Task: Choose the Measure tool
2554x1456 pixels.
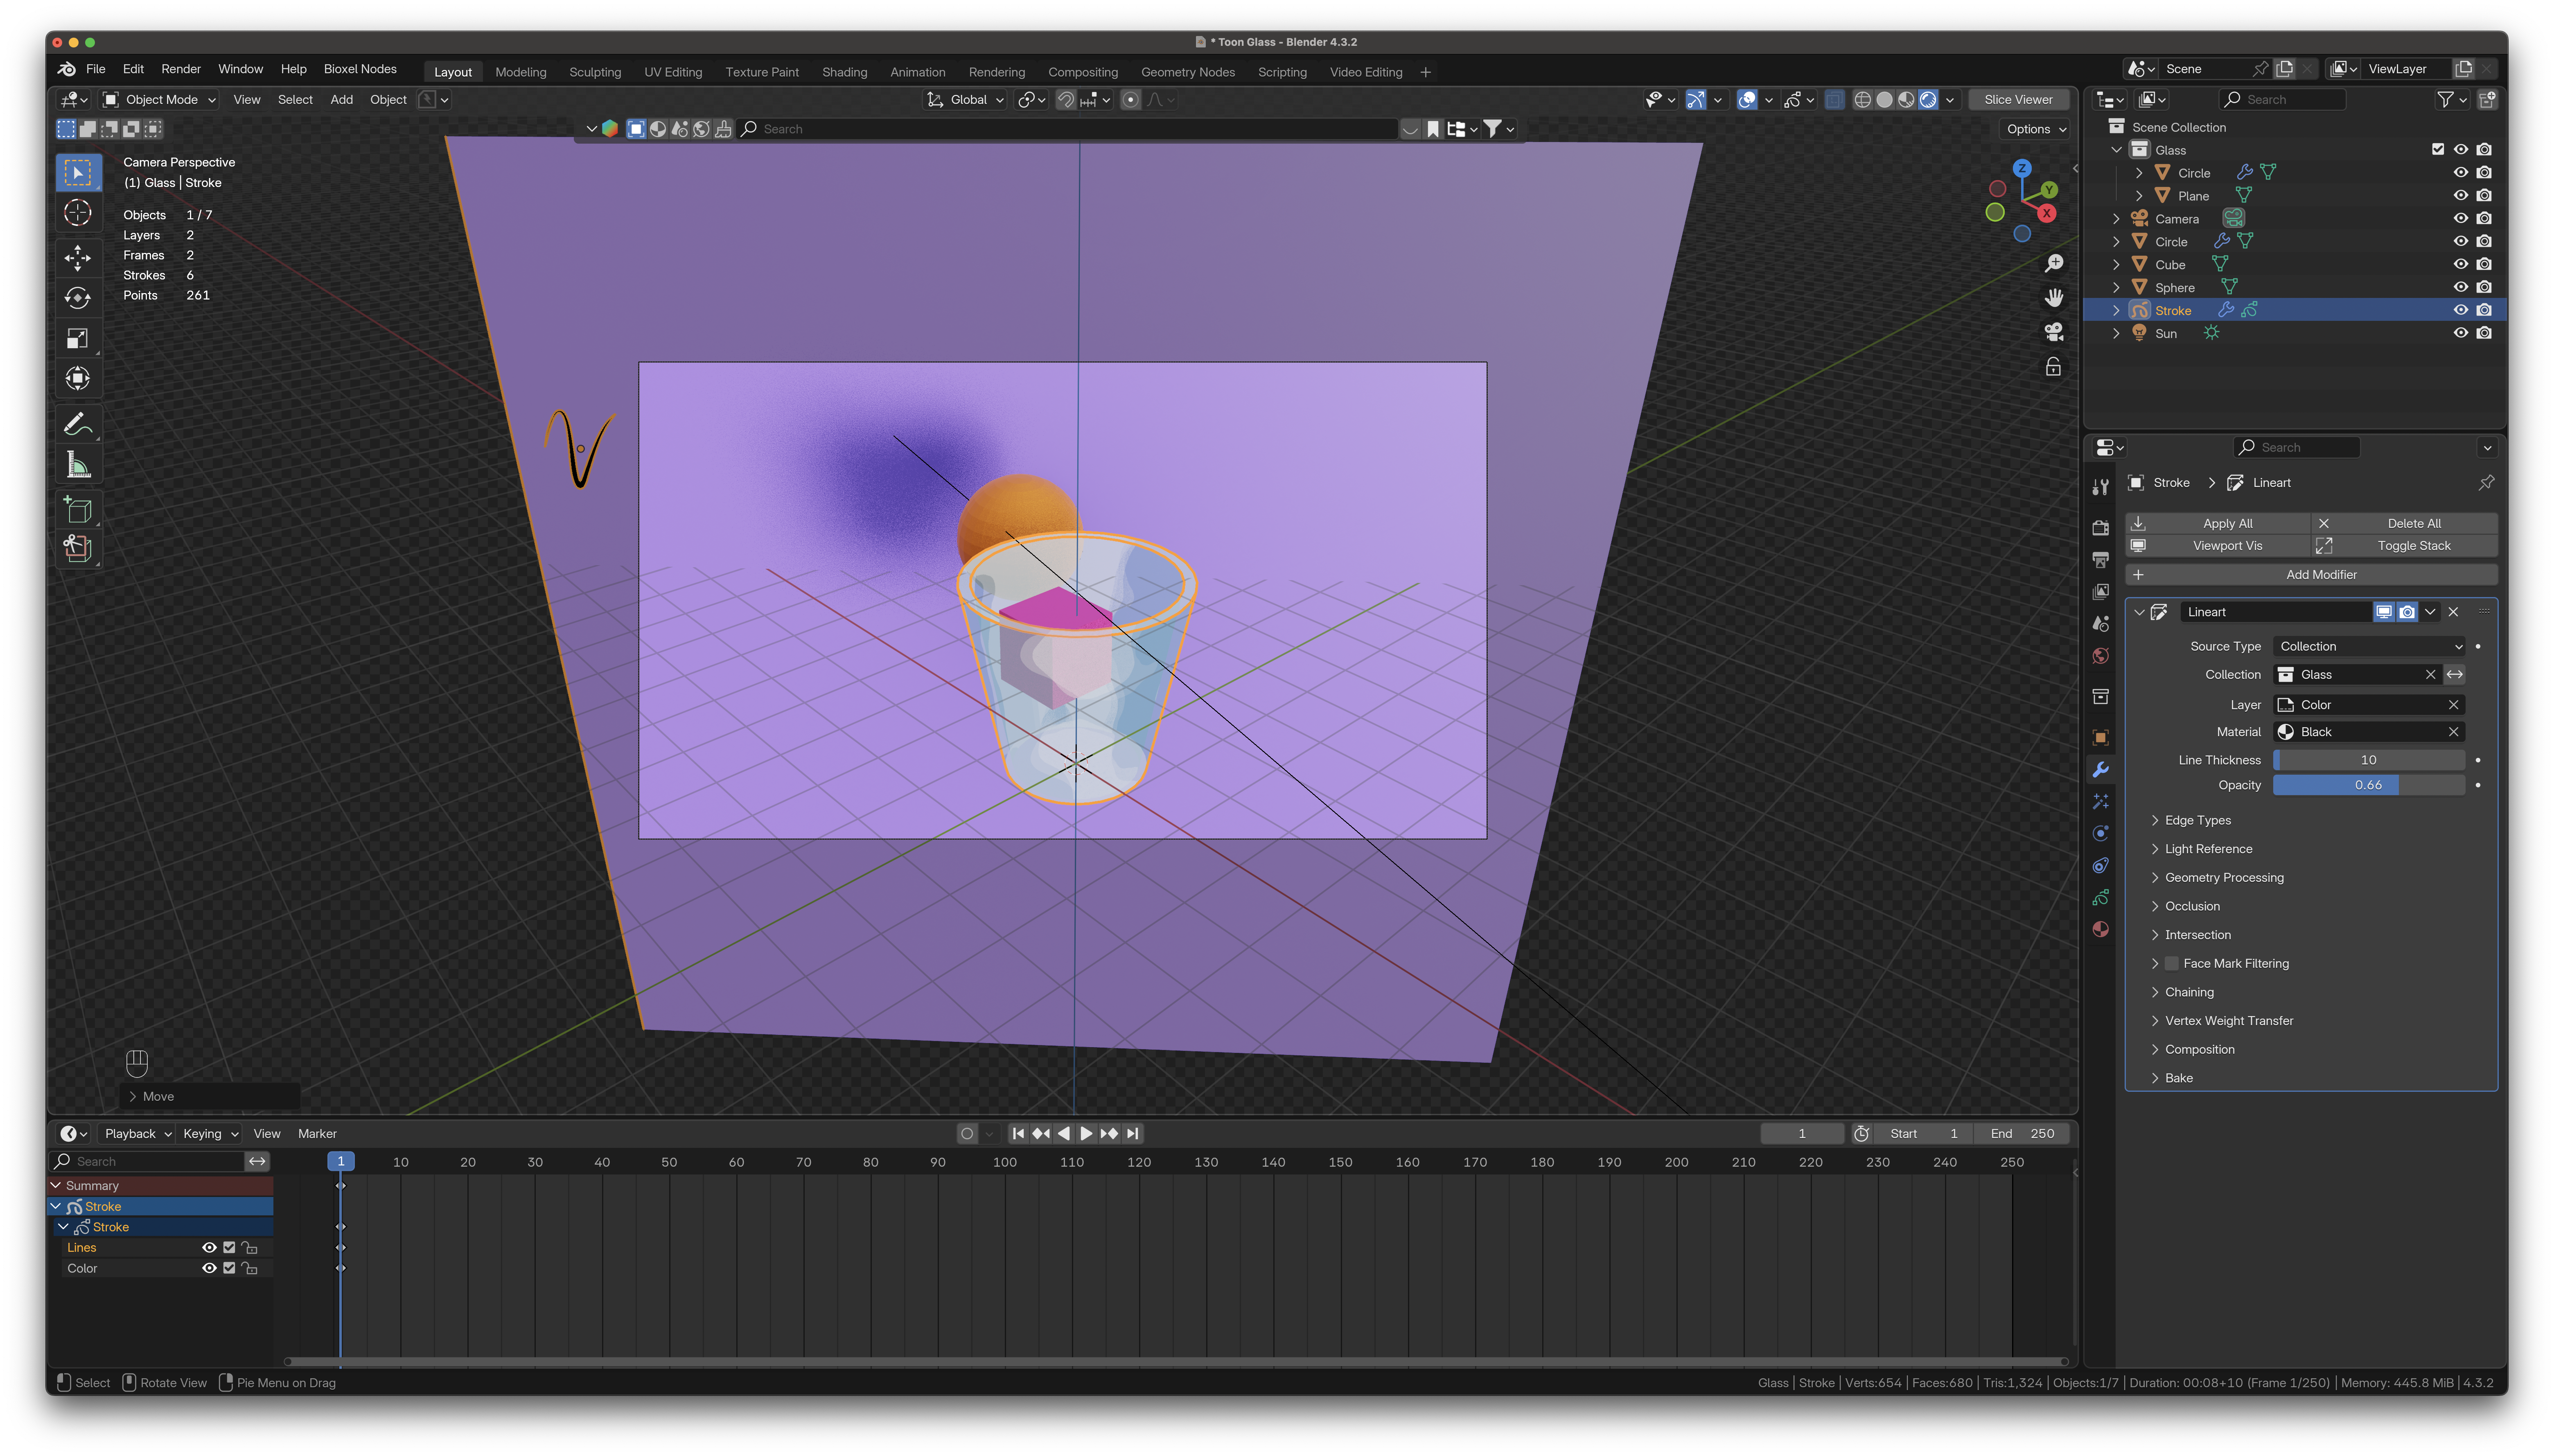Action: click(78, 465)
